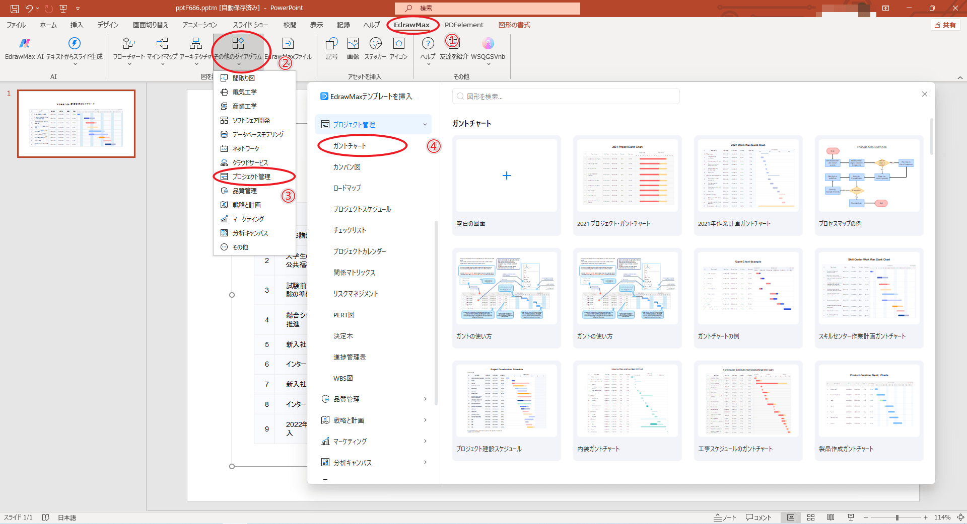Choose 2021 プロジェクト・ガントチャート template
Viewport: 967px width, 524px height.
click(x=627, y=185)
